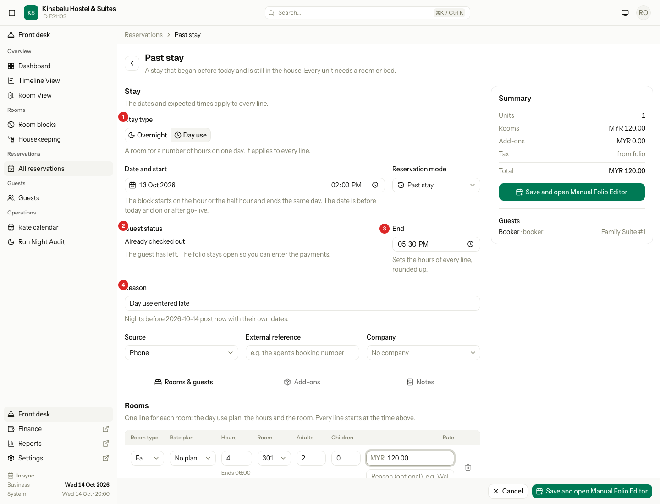This screenshot has width=660, height=504.
Task: Open the start time clock picker icon
Action: (x=375, y=185)
